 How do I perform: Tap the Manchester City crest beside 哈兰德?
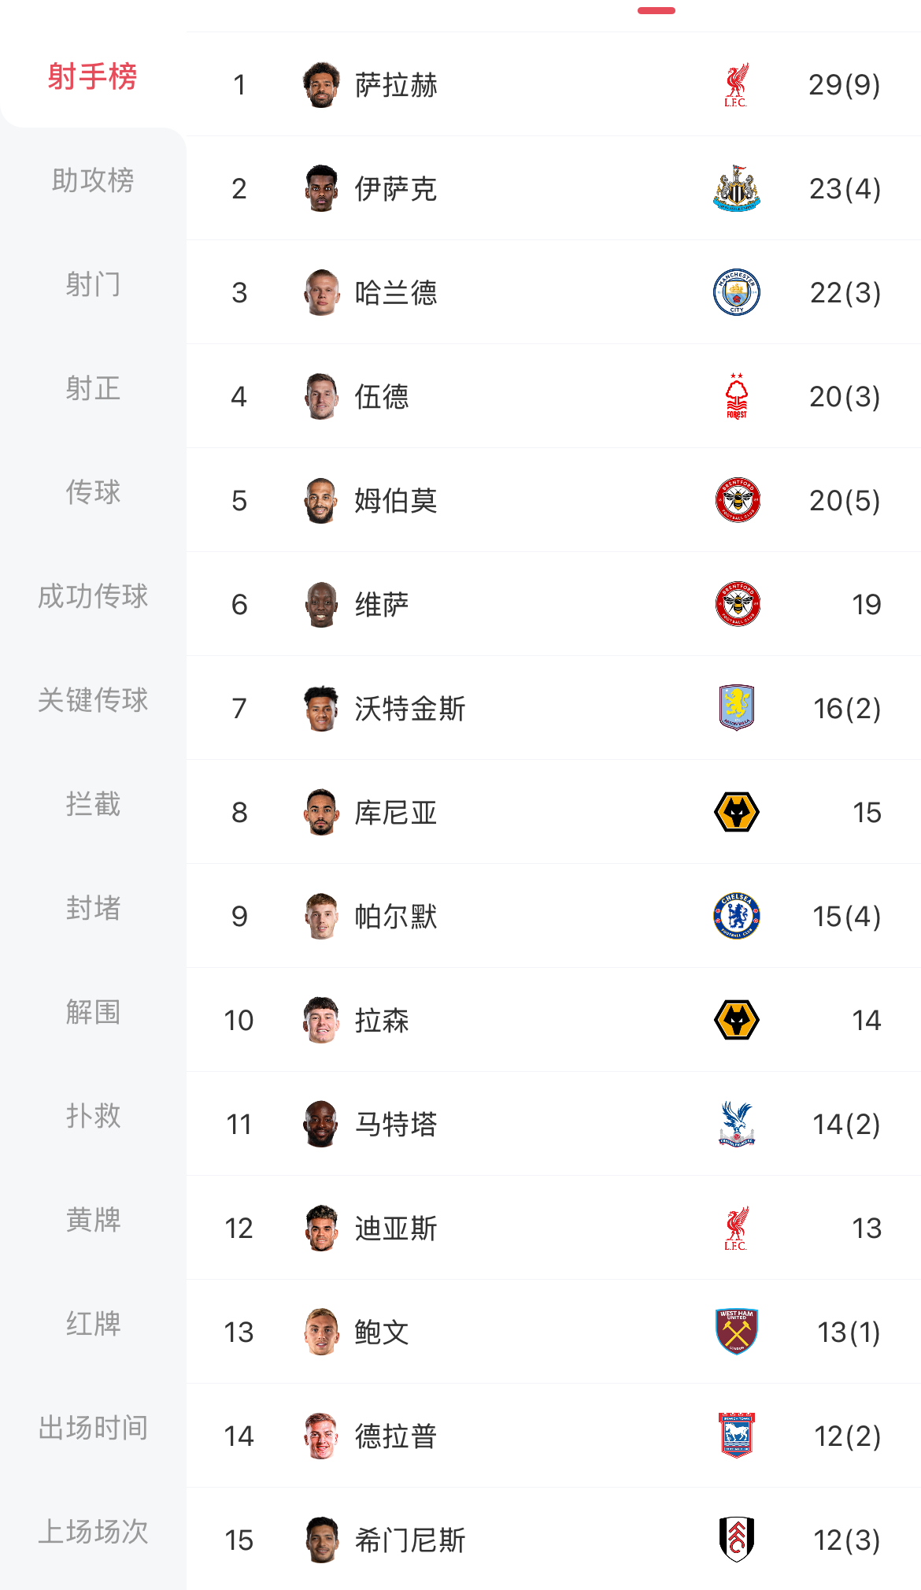(736, 293)
